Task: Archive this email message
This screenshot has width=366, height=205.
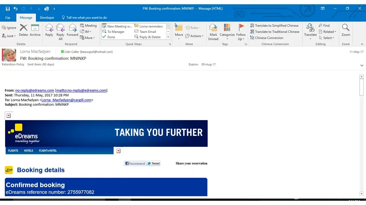Action: click(35, 28)
